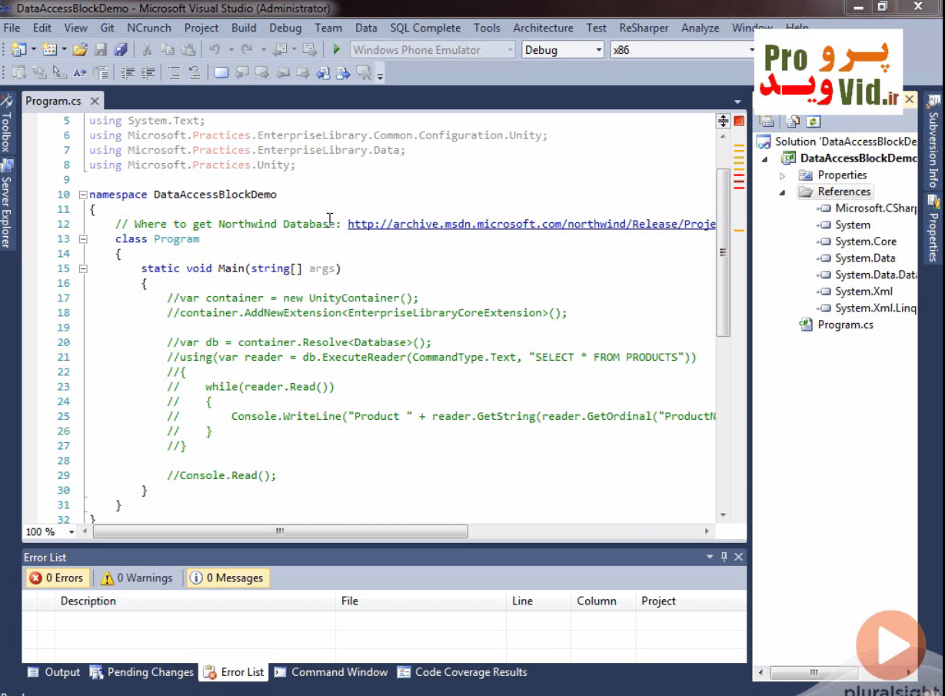Open the ReSharper menu
Image resolution: width=945 pixels, height=696 pixels.
(645, 28)
